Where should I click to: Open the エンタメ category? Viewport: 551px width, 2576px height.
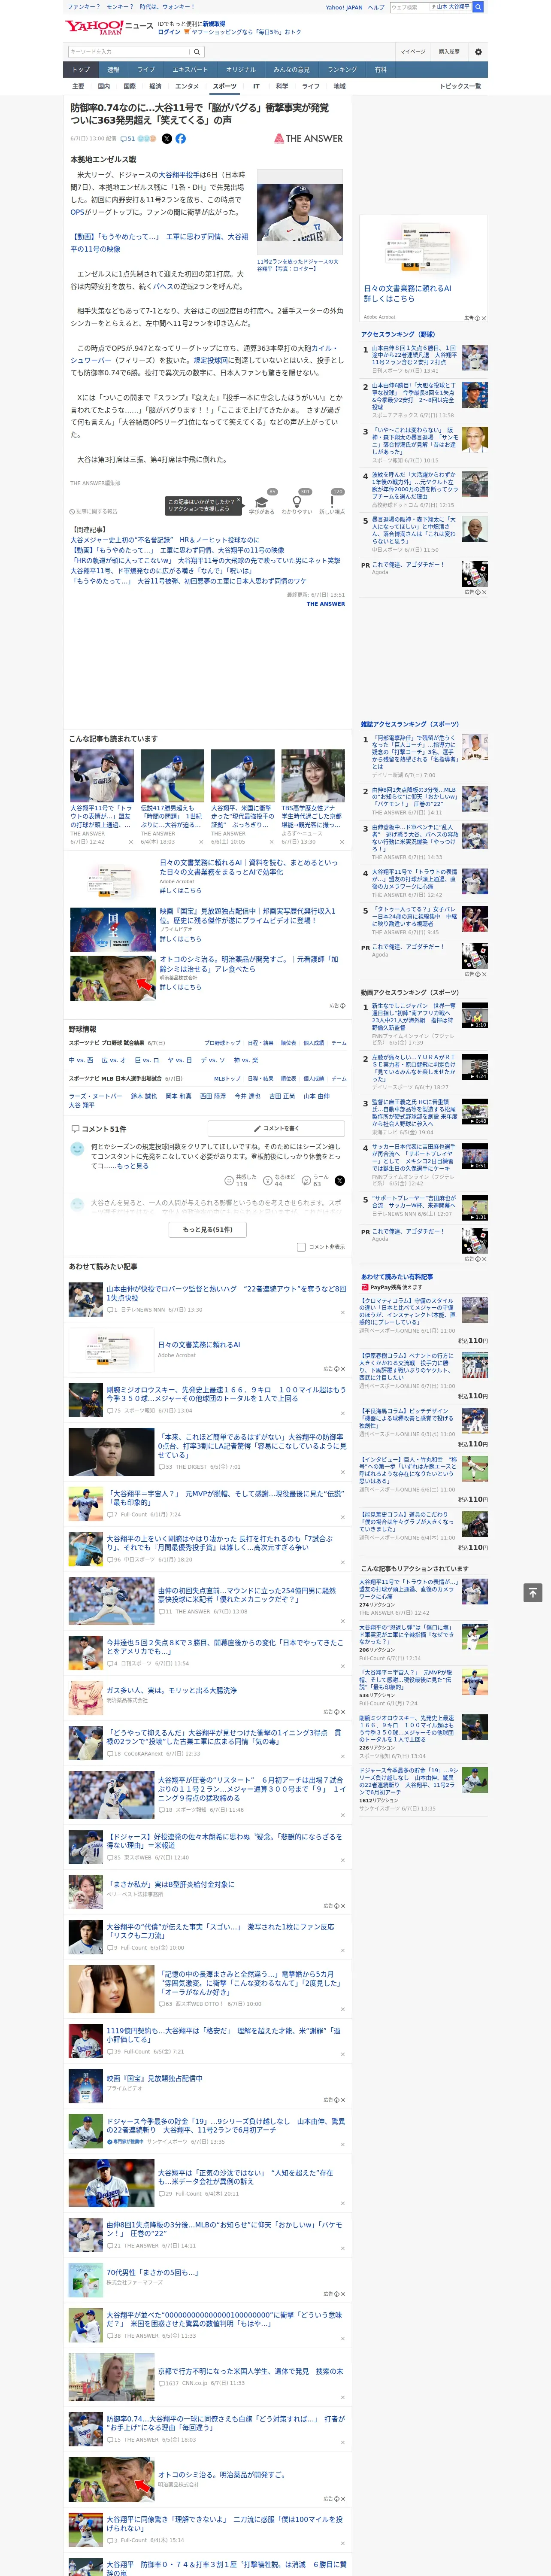(x=187, y=86)
